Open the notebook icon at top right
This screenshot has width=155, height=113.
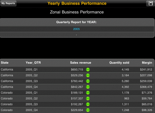pos(150,3)
